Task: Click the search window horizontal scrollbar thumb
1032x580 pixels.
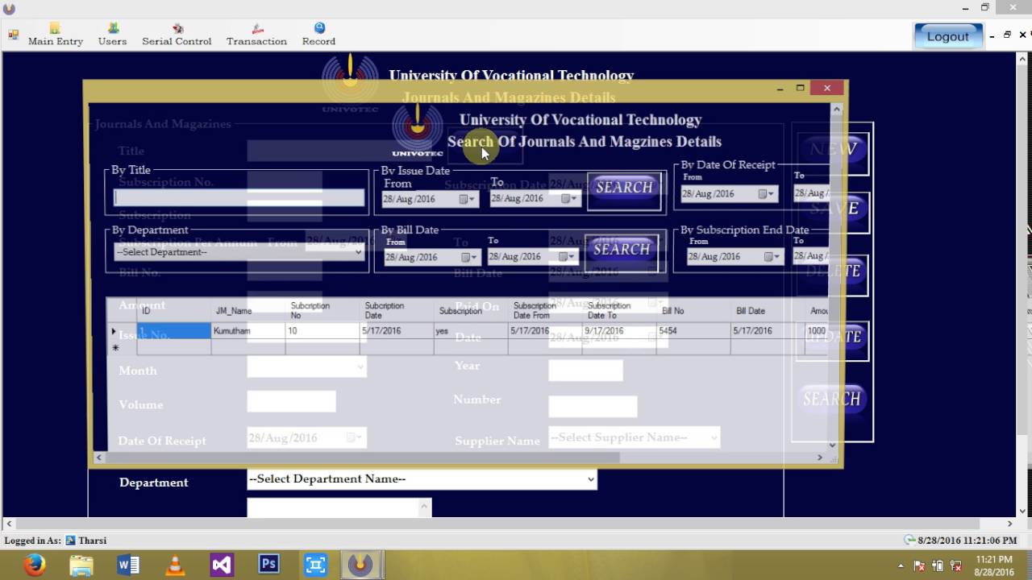Action: tap(361, 458)
